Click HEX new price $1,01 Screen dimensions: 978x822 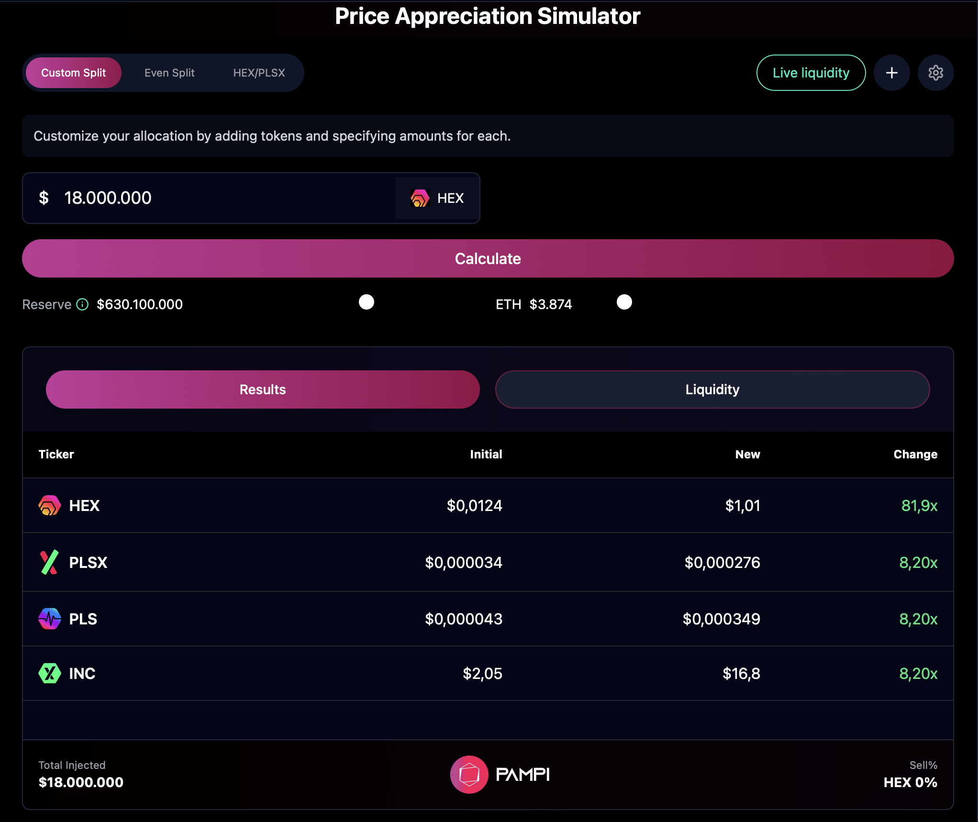tap(743, 505)
